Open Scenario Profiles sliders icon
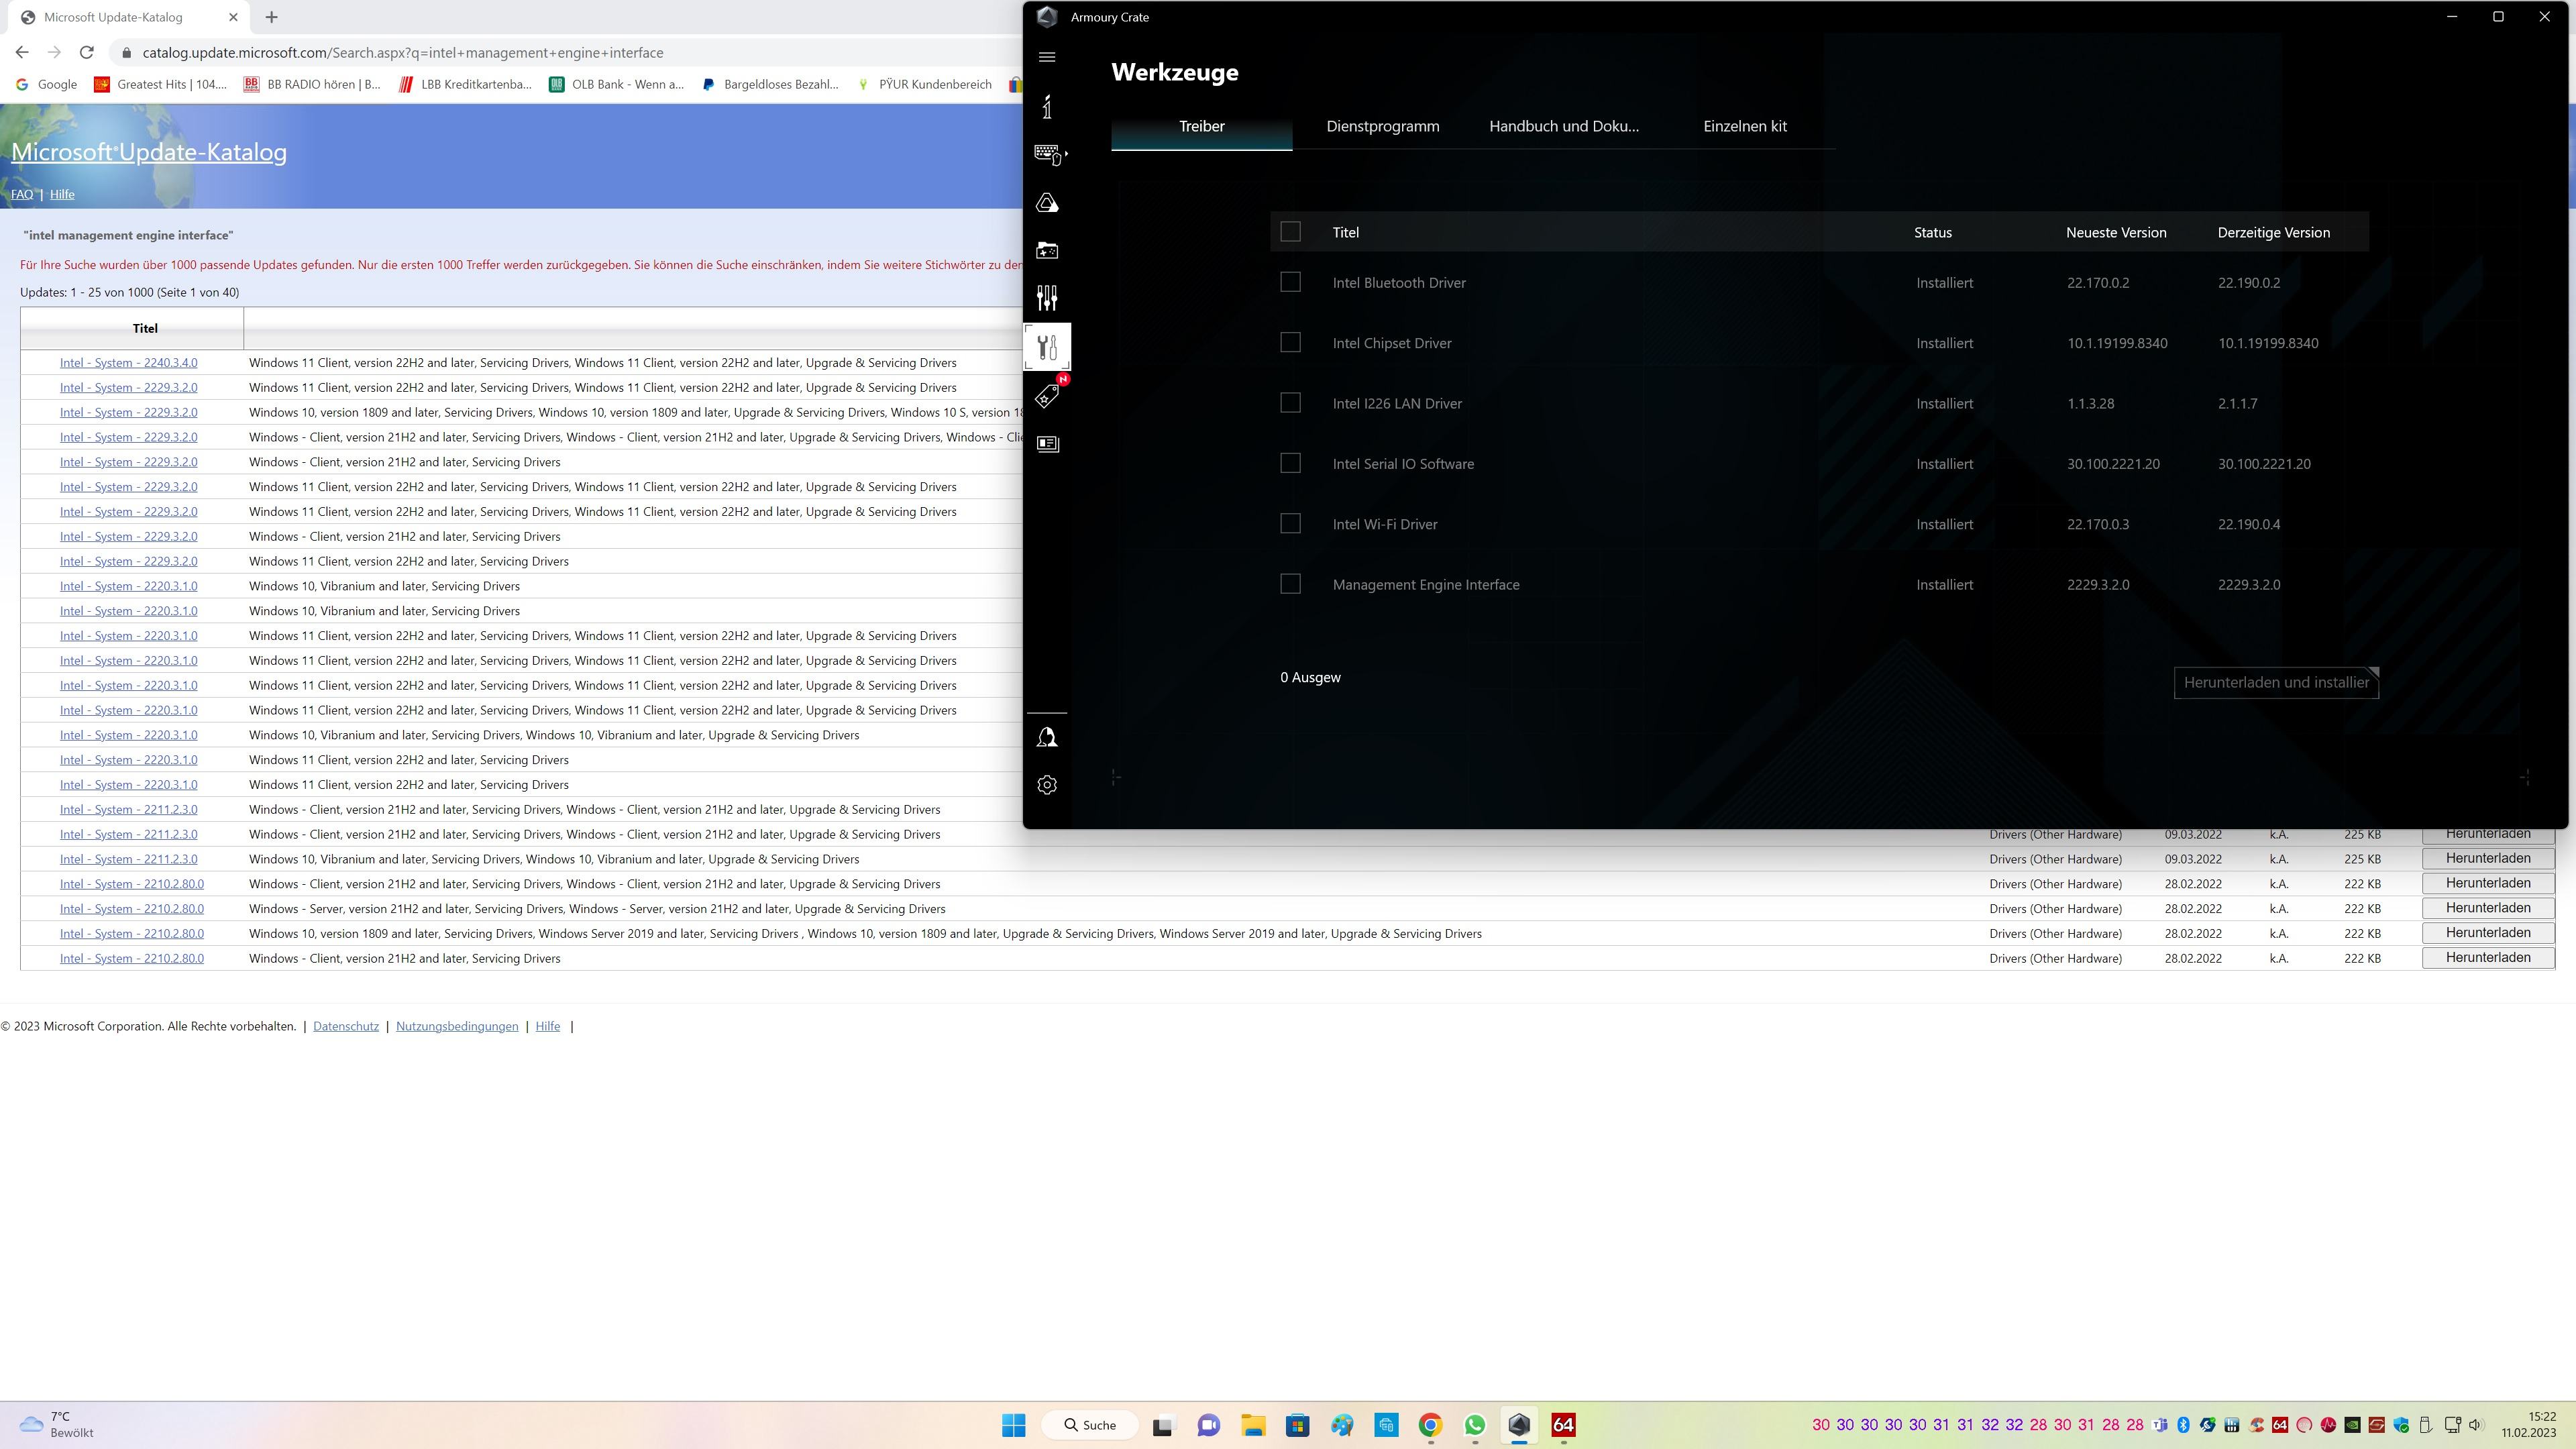The height and width of the screenshot is (1449, 2576). [x=1047, y=298]
